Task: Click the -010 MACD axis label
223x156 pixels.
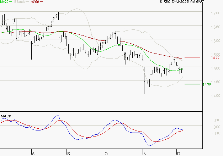Action: [x=216, y=133]
